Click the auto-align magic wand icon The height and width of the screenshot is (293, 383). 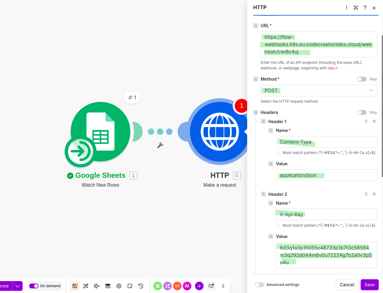click(x=86, y=286)
